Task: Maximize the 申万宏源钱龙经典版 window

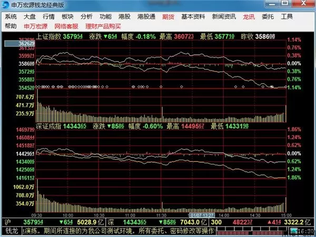Action: [284, 3]
